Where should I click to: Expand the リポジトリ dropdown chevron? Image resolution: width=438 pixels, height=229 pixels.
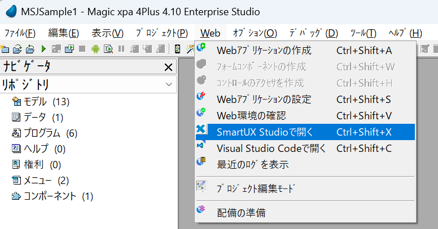tap(169, 84)
